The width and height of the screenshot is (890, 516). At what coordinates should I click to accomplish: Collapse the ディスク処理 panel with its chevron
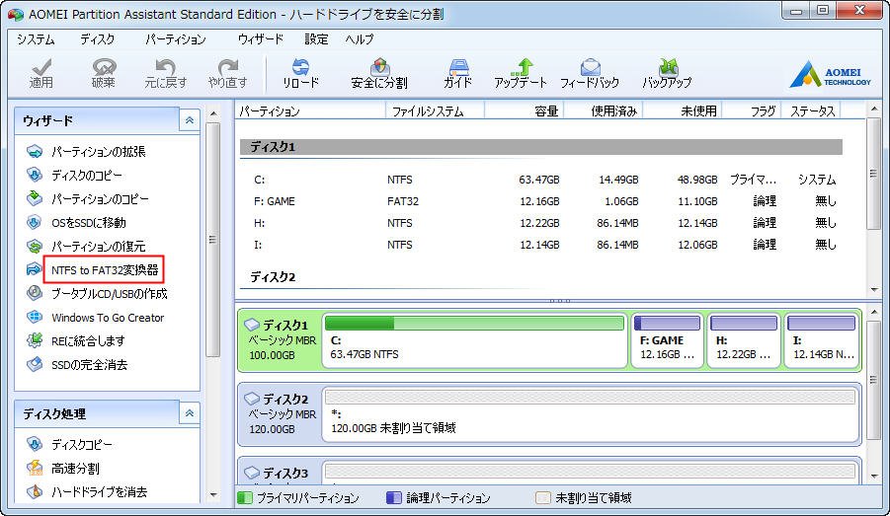click(190, 413)
